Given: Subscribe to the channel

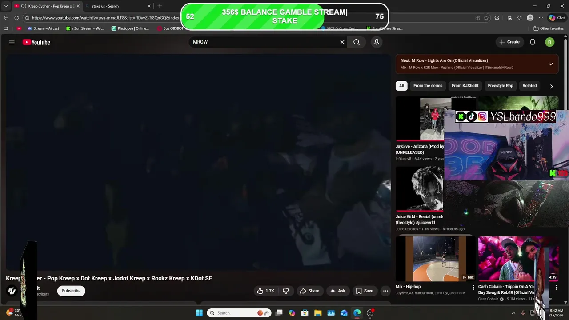Looking at the screenshot, I should 71,291.
